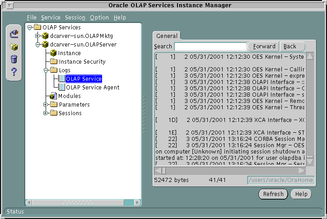Click the OLAP Services root folder icon
The height and width of the screenshot is (219, 327).
click(x=37, y=27)
